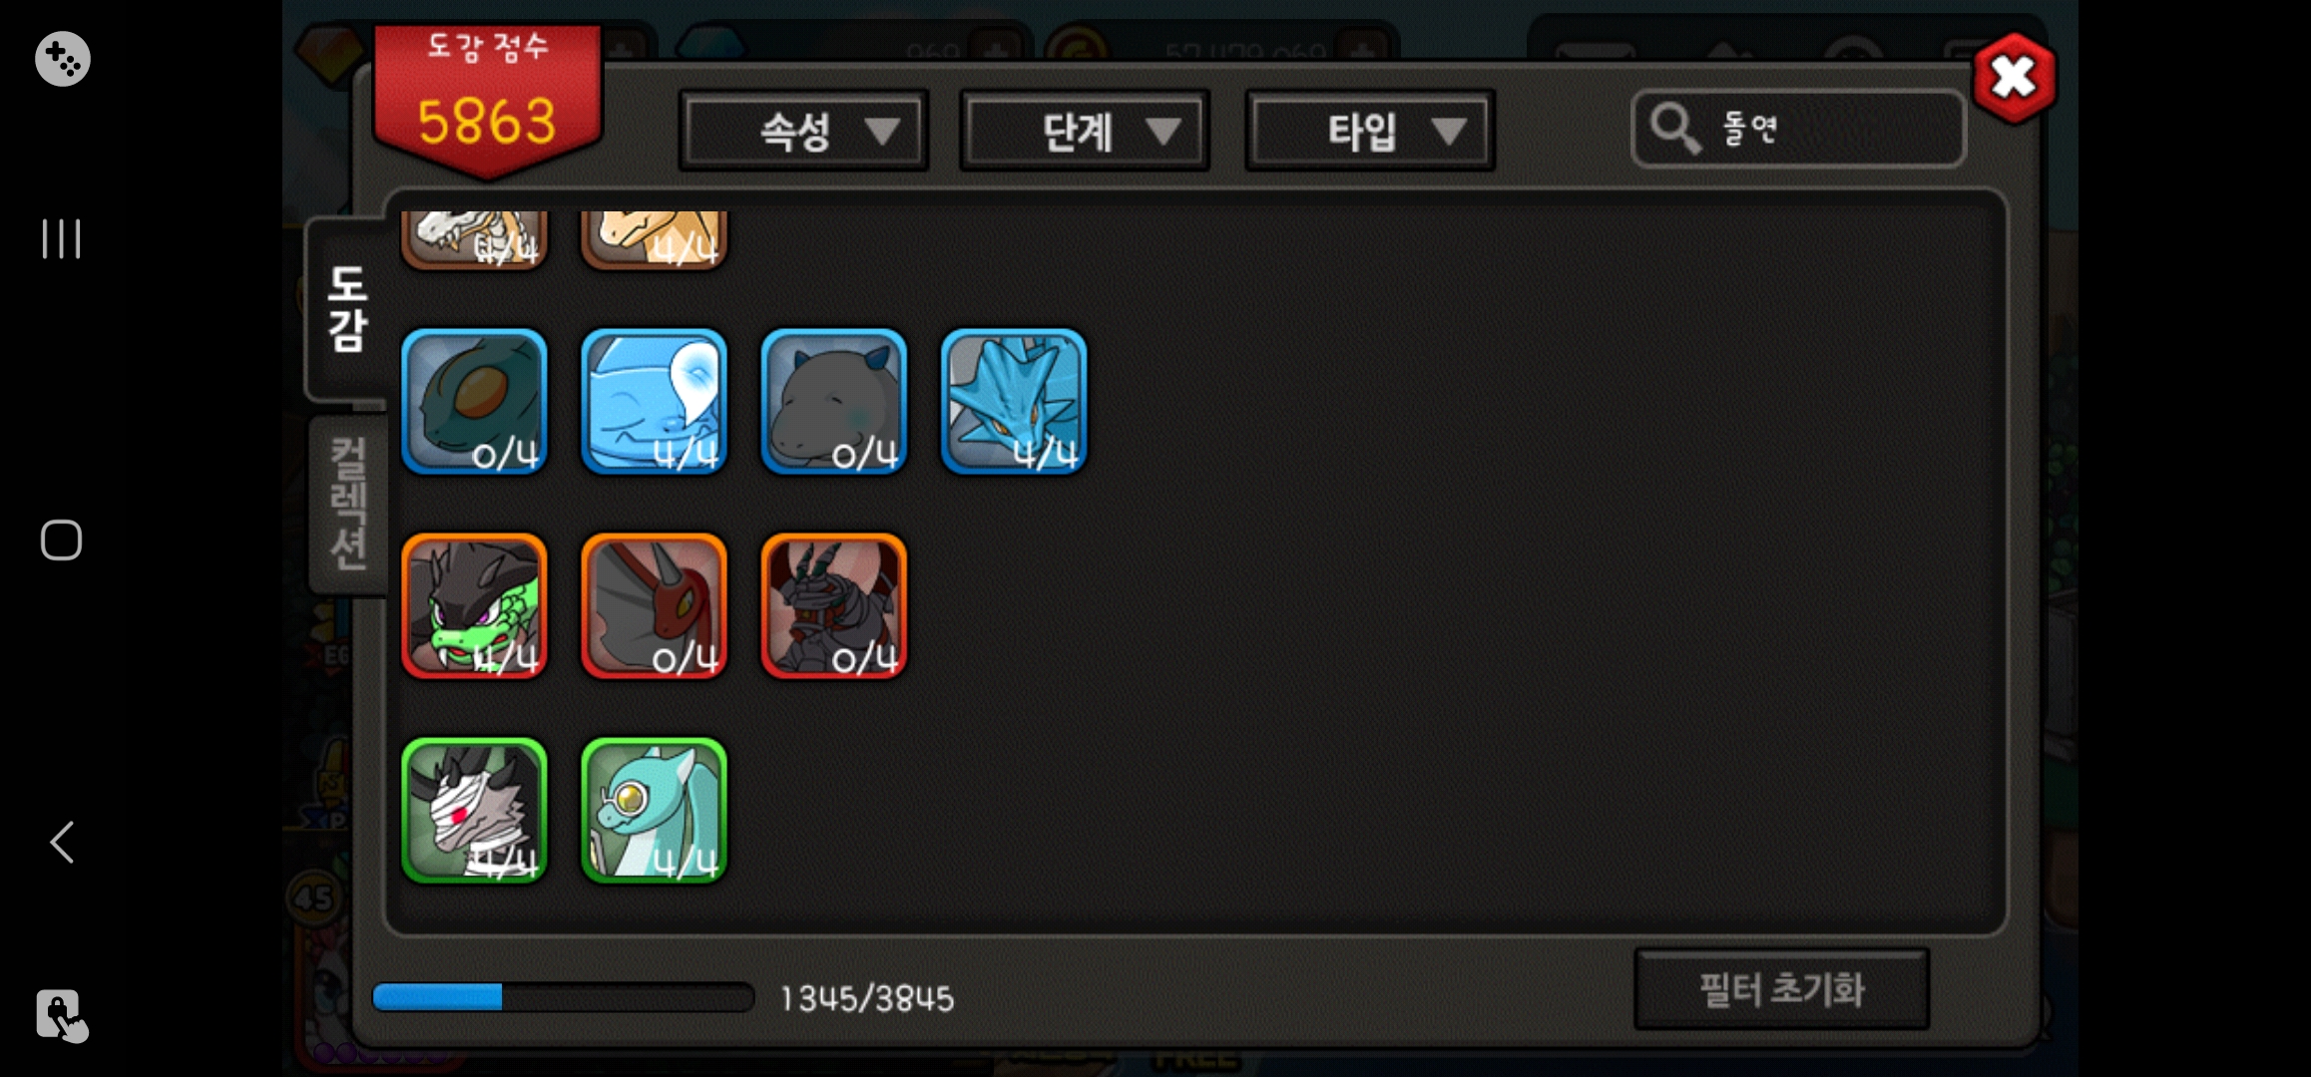Select the gray horned dragon with red frame

point(654,606)
